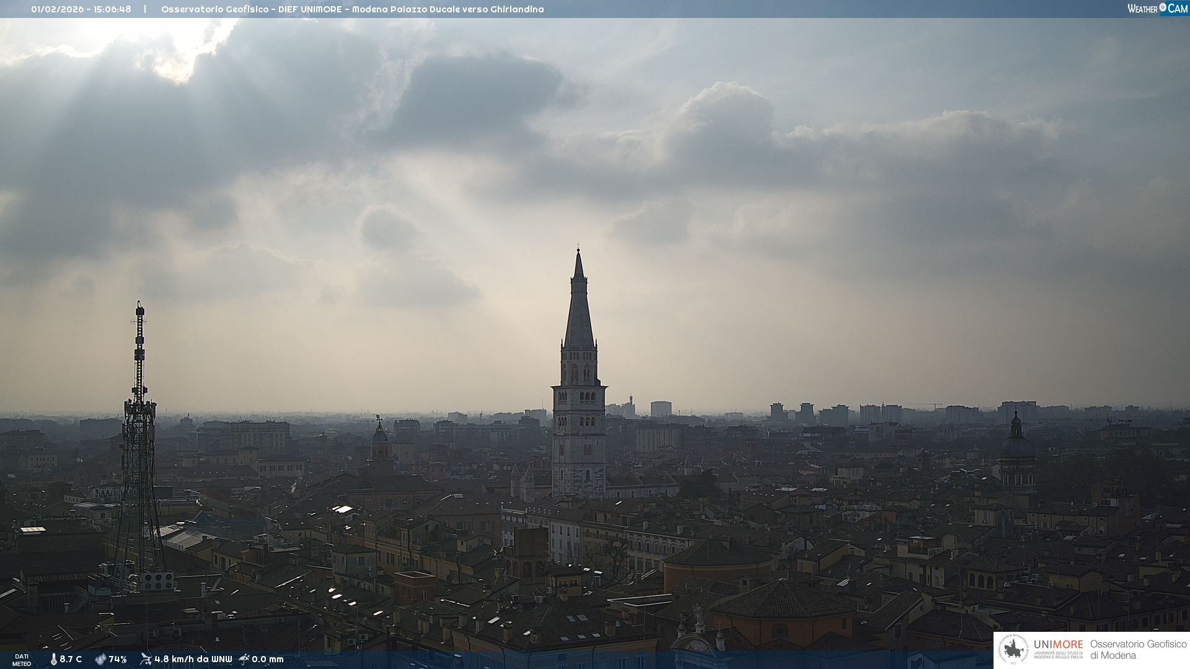This screenshot has width=1190, height=669.
Task: Click the 74% humidity value
Action: (118, 659)
